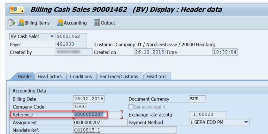
Task: Switch to the Conditions tab
Action: coord(81,77)
